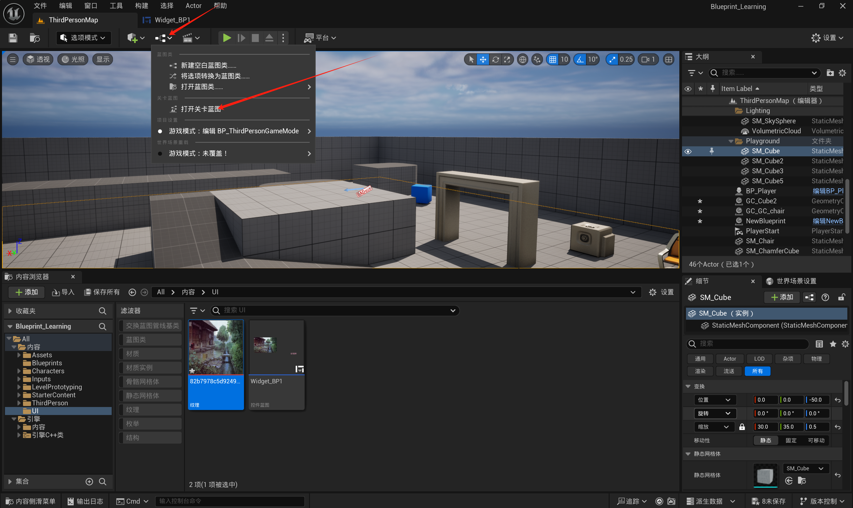853x508 pixels.
Task: Toggle world/local coordinate globe icon
Action: 522,60
